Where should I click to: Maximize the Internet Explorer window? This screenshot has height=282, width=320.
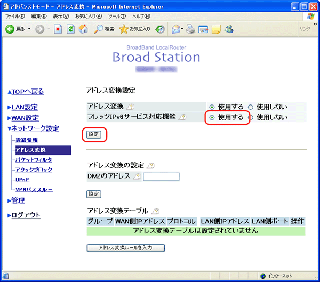[x=304, y=7]
